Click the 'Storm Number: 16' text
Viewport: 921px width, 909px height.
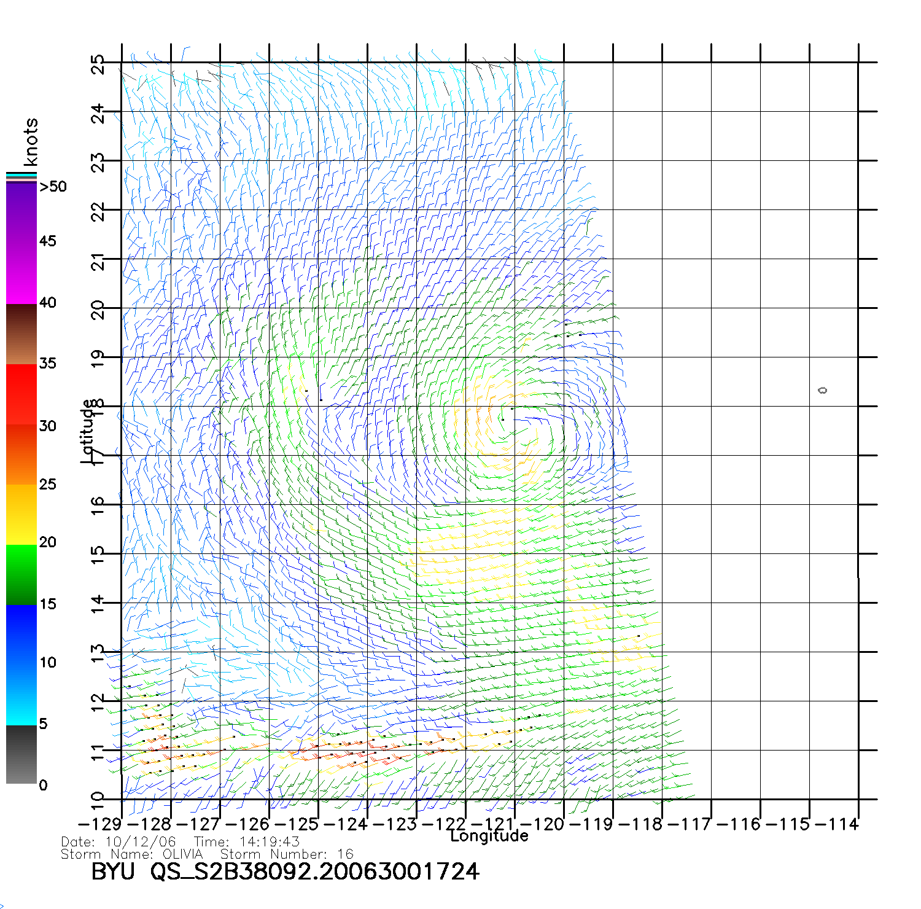point(287,854)
